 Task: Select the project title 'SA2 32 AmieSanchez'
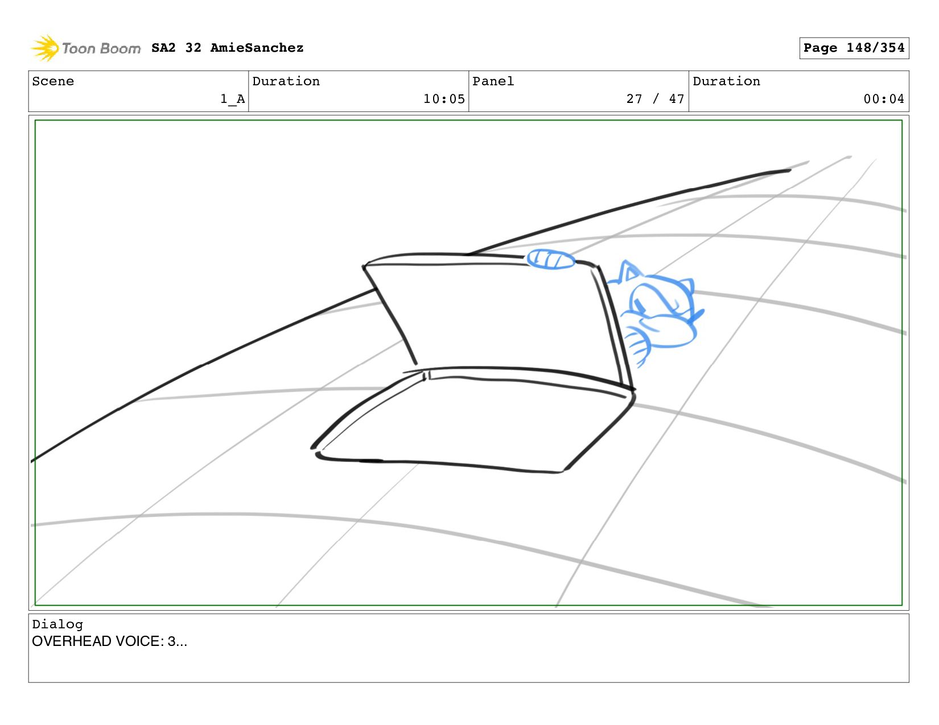click(x=228, y=48)
